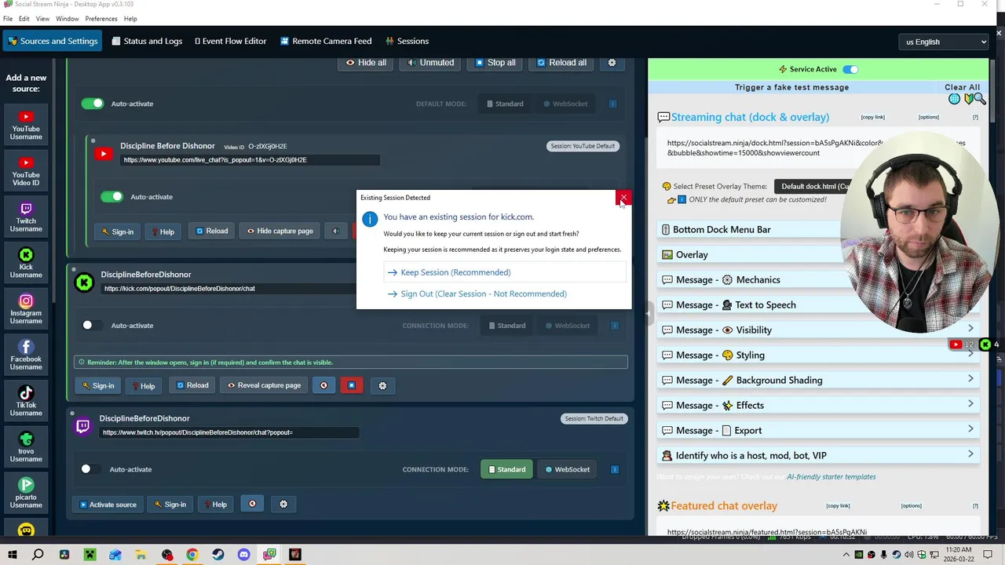
Task: Expand the Overlay section
Action: point(817,254)
